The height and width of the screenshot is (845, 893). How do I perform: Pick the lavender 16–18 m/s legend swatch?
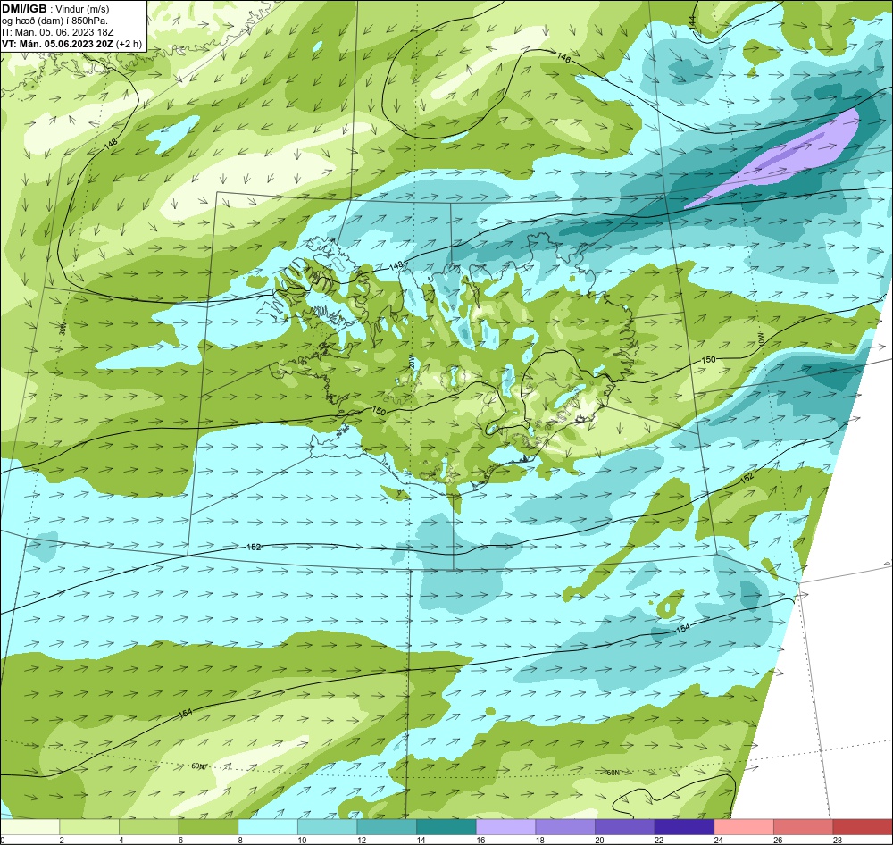[x=505, y=826]
